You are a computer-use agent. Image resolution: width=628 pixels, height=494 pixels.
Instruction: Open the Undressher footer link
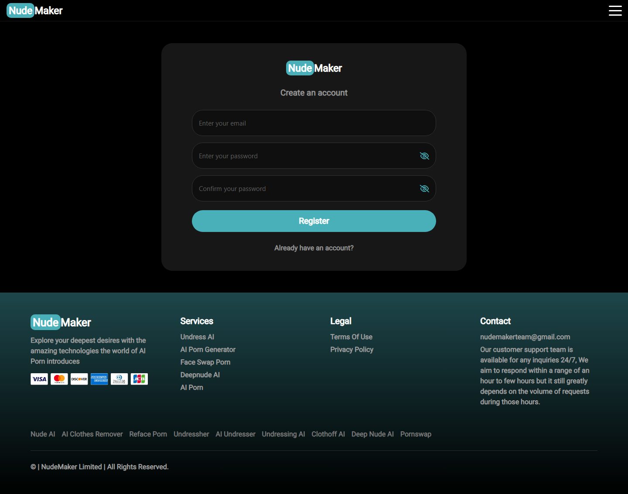coord(191,434)
